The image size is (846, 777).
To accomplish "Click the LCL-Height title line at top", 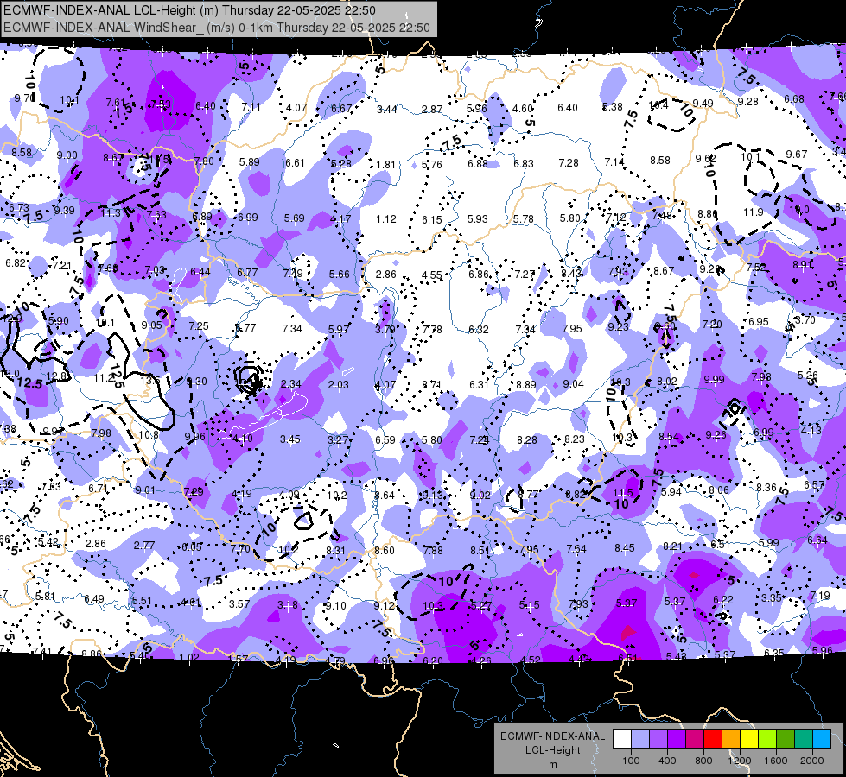I will coord(189,10).
